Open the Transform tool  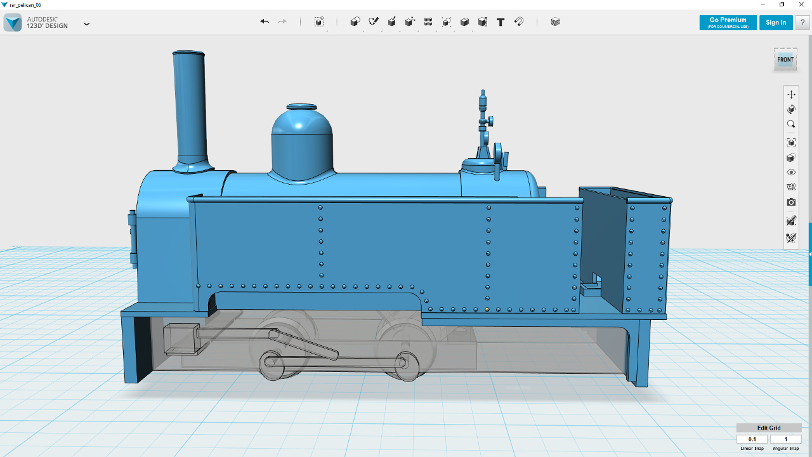point(319,22)
